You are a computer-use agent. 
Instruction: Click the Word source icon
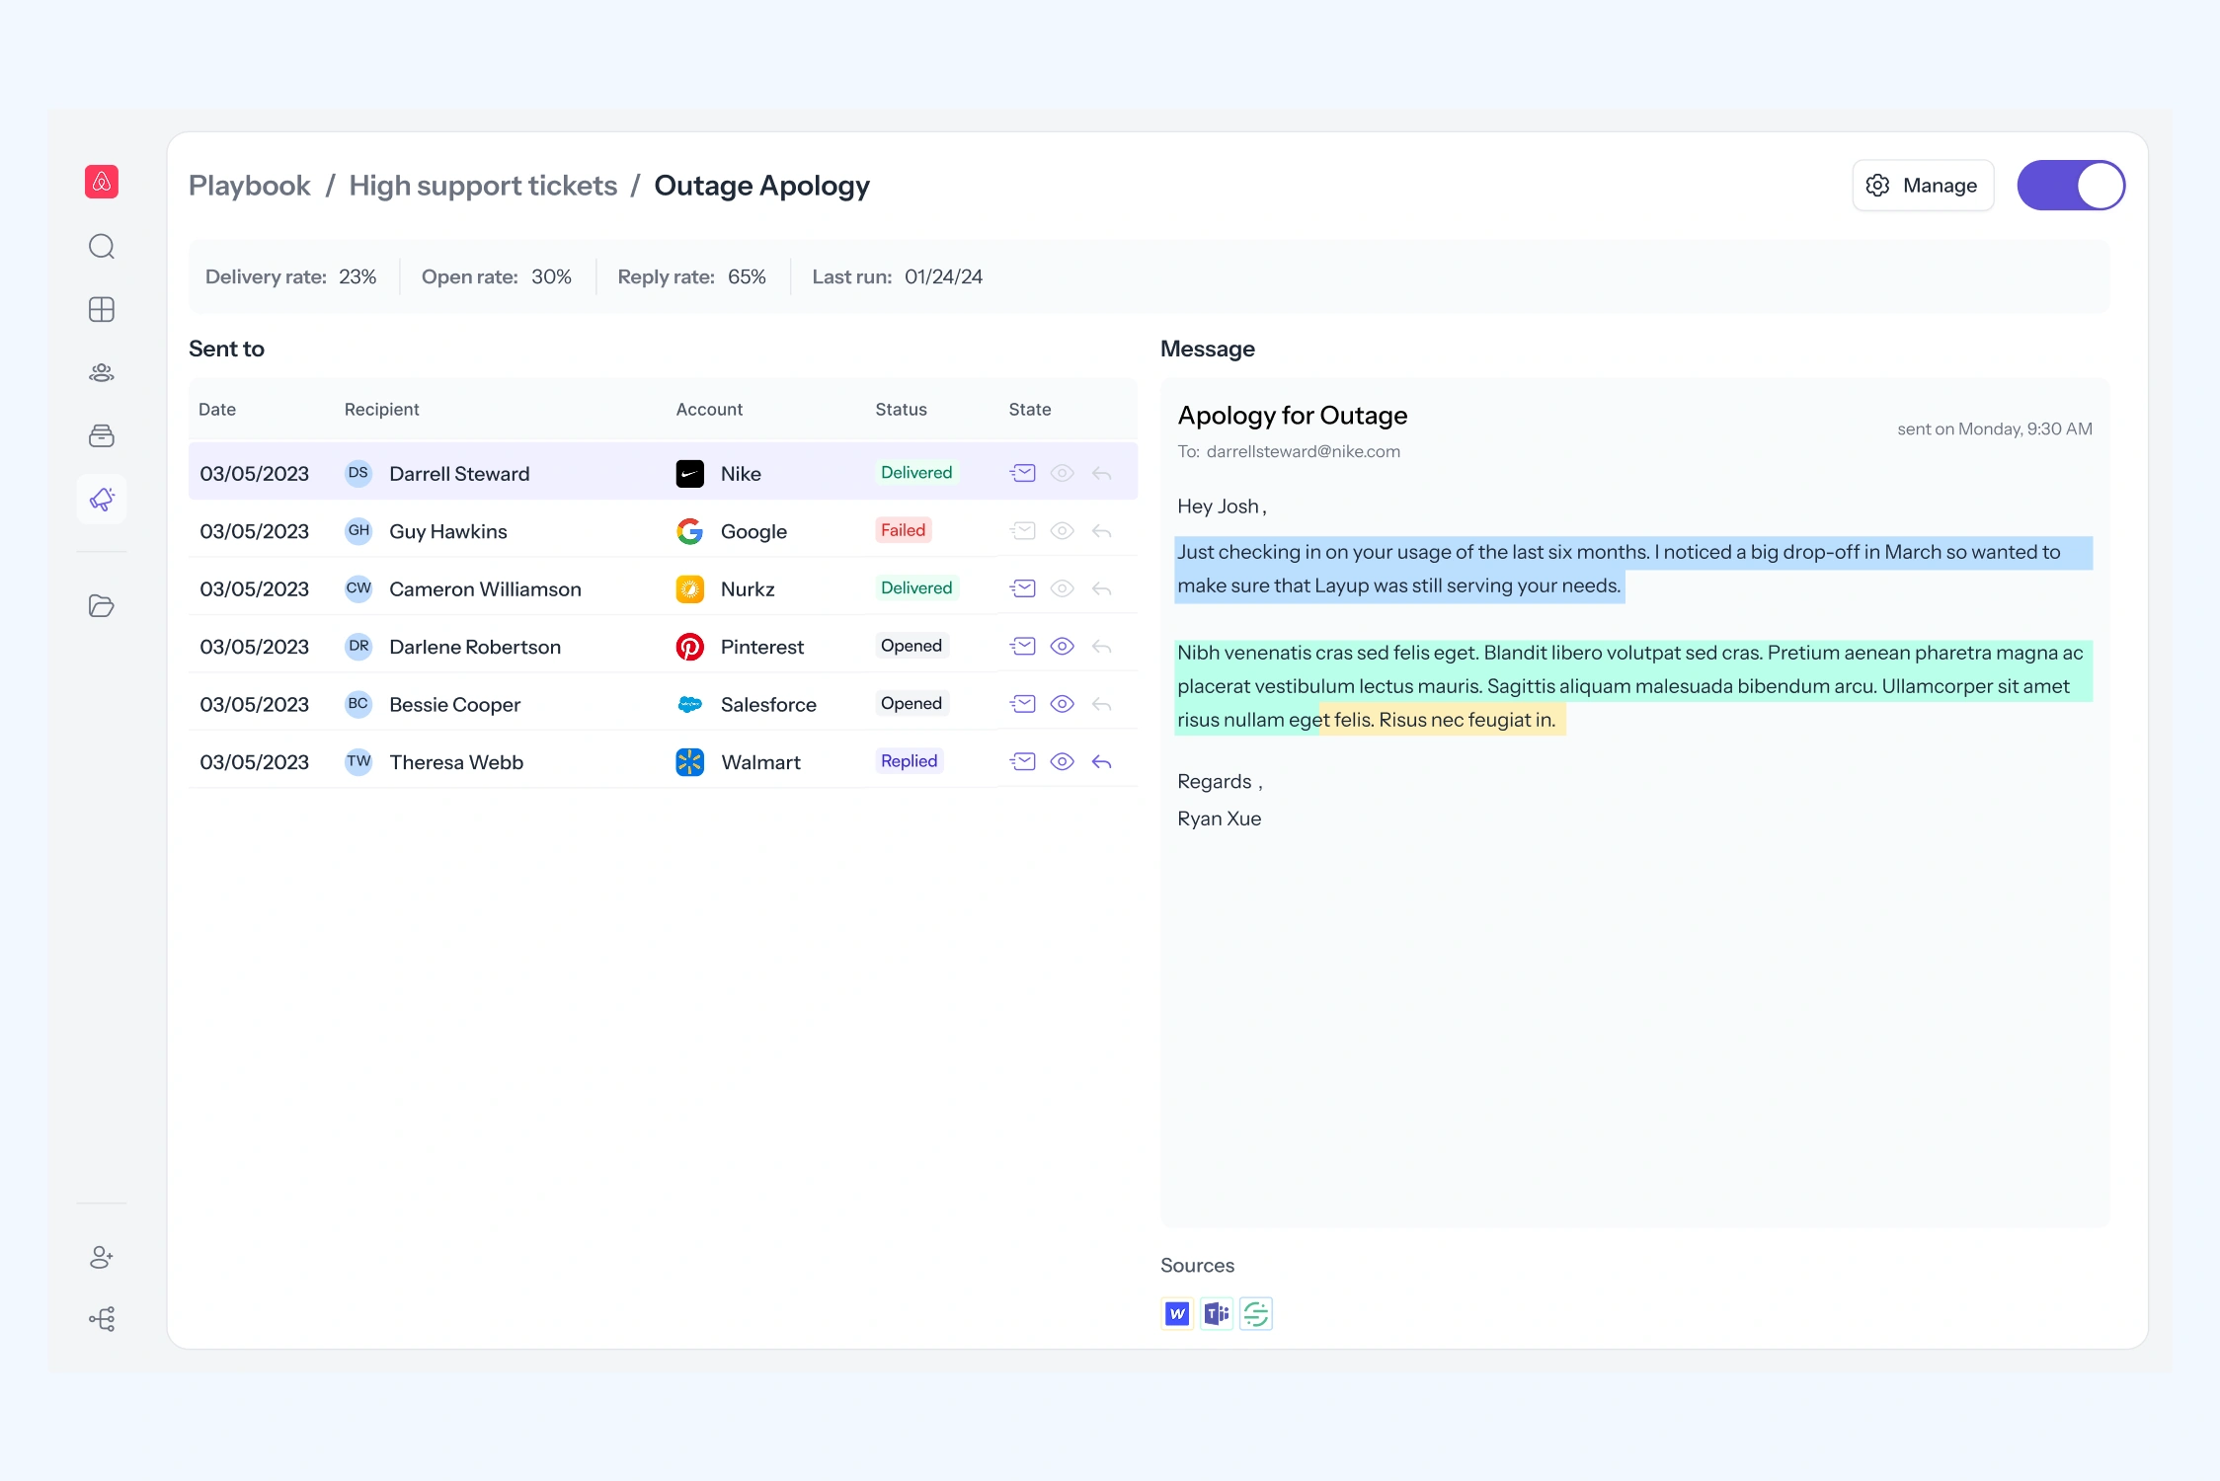[x=1177, y=1314]
